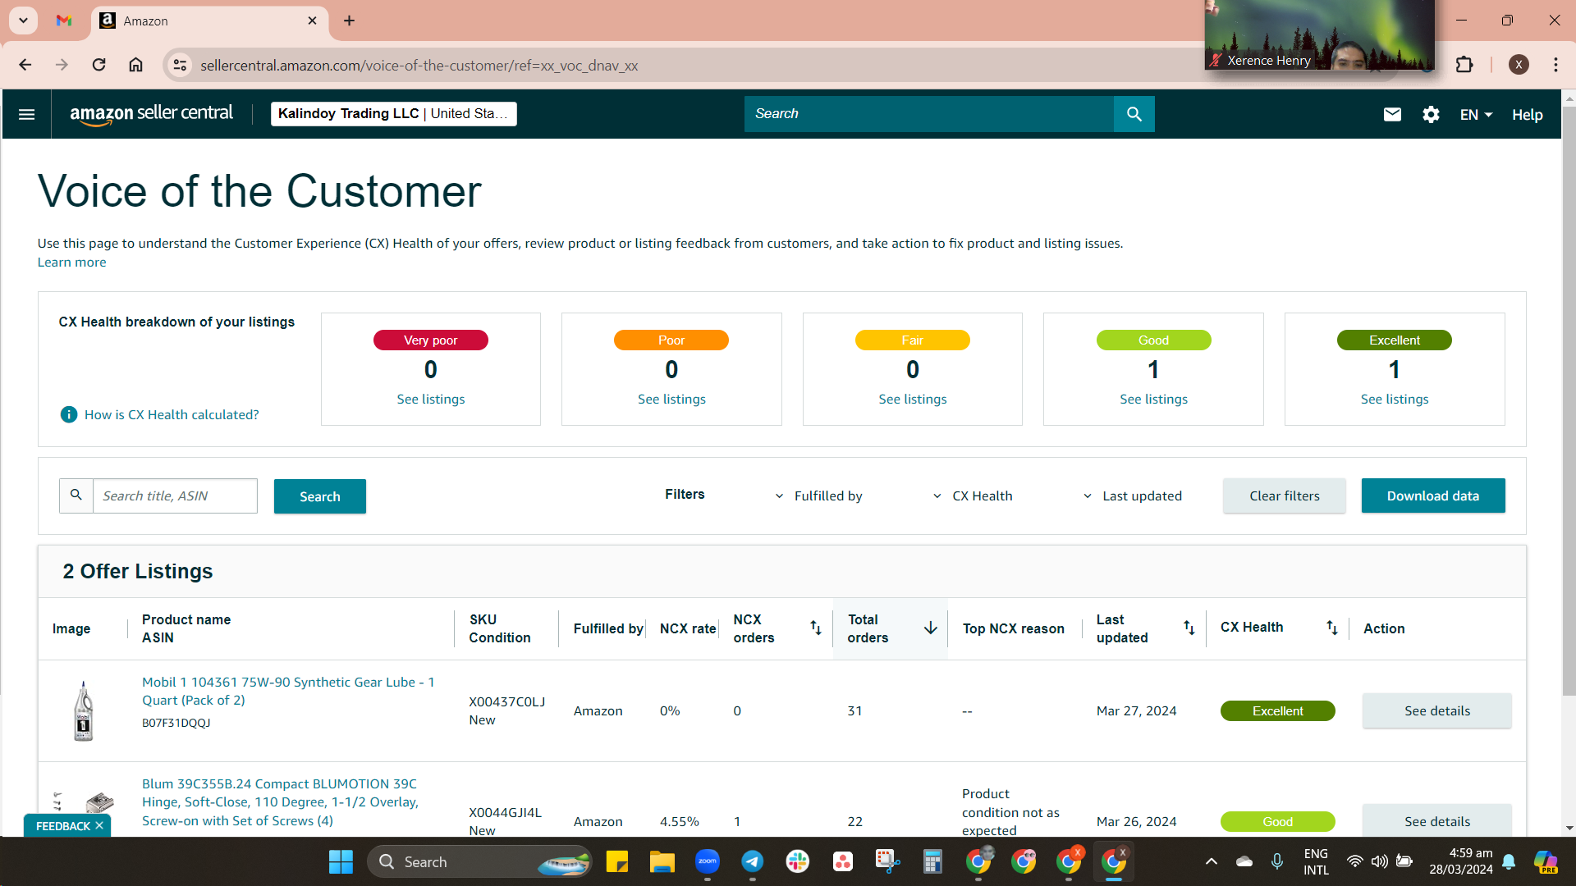Open browser extensions puzzle icon
Viewport: 1576px width, 886px height.
(x=1464, y=65)
